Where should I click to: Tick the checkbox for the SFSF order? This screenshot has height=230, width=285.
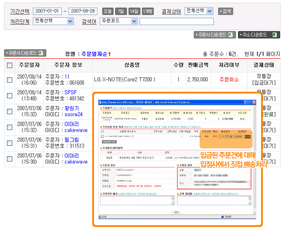click(10, 95)
